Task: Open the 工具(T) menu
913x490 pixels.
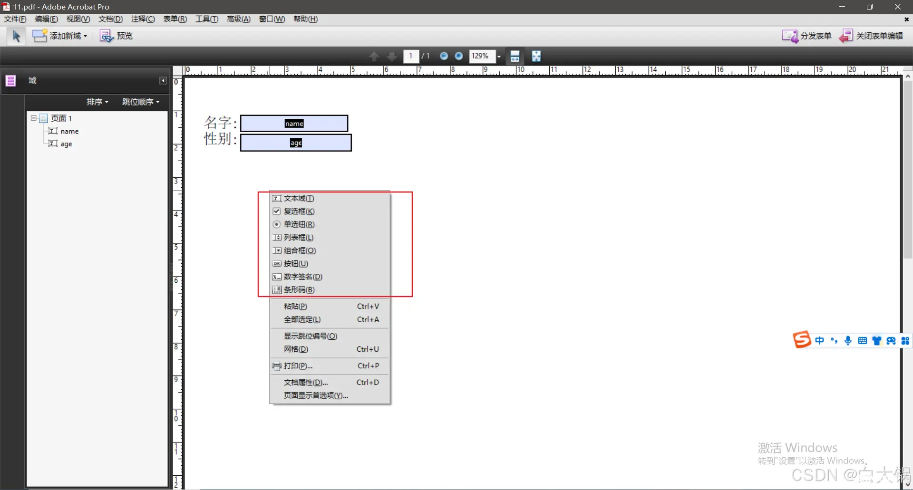Action: click(x=207, y=19)
